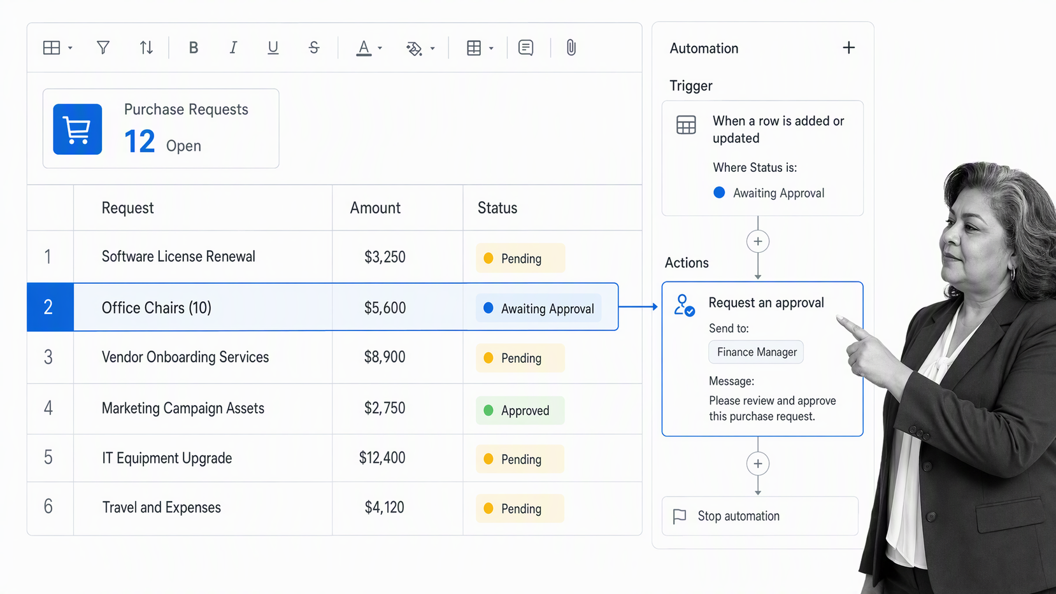This screenshot has width=1056, height=594.
Task: Edit the approval message text
Action: coord(773,408)
